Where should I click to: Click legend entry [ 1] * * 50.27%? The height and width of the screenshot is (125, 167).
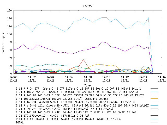pos(78,89)
